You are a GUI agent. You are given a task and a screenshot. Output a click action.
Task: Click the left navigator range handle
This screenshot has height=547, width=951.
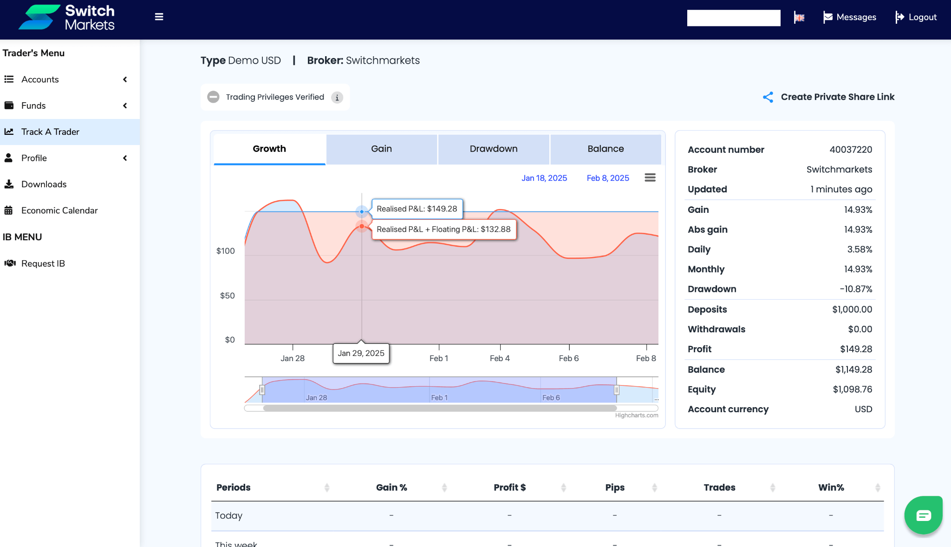[x=262, y=390]
